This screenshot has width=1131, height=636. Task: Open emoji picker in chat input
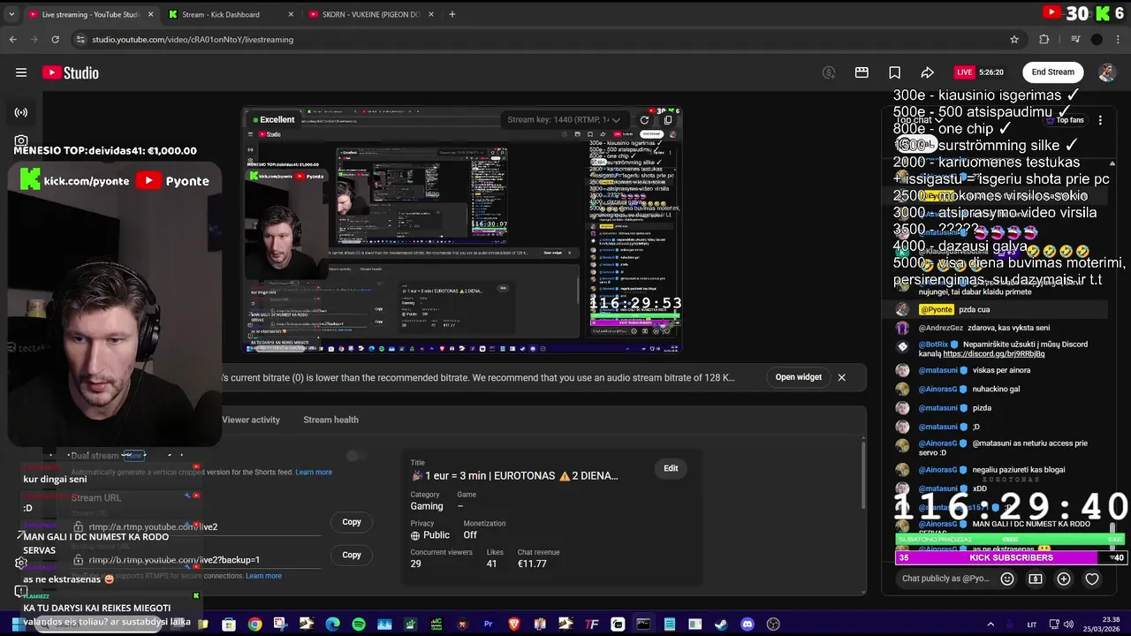pyautogui.click(x=1007, y=579)
